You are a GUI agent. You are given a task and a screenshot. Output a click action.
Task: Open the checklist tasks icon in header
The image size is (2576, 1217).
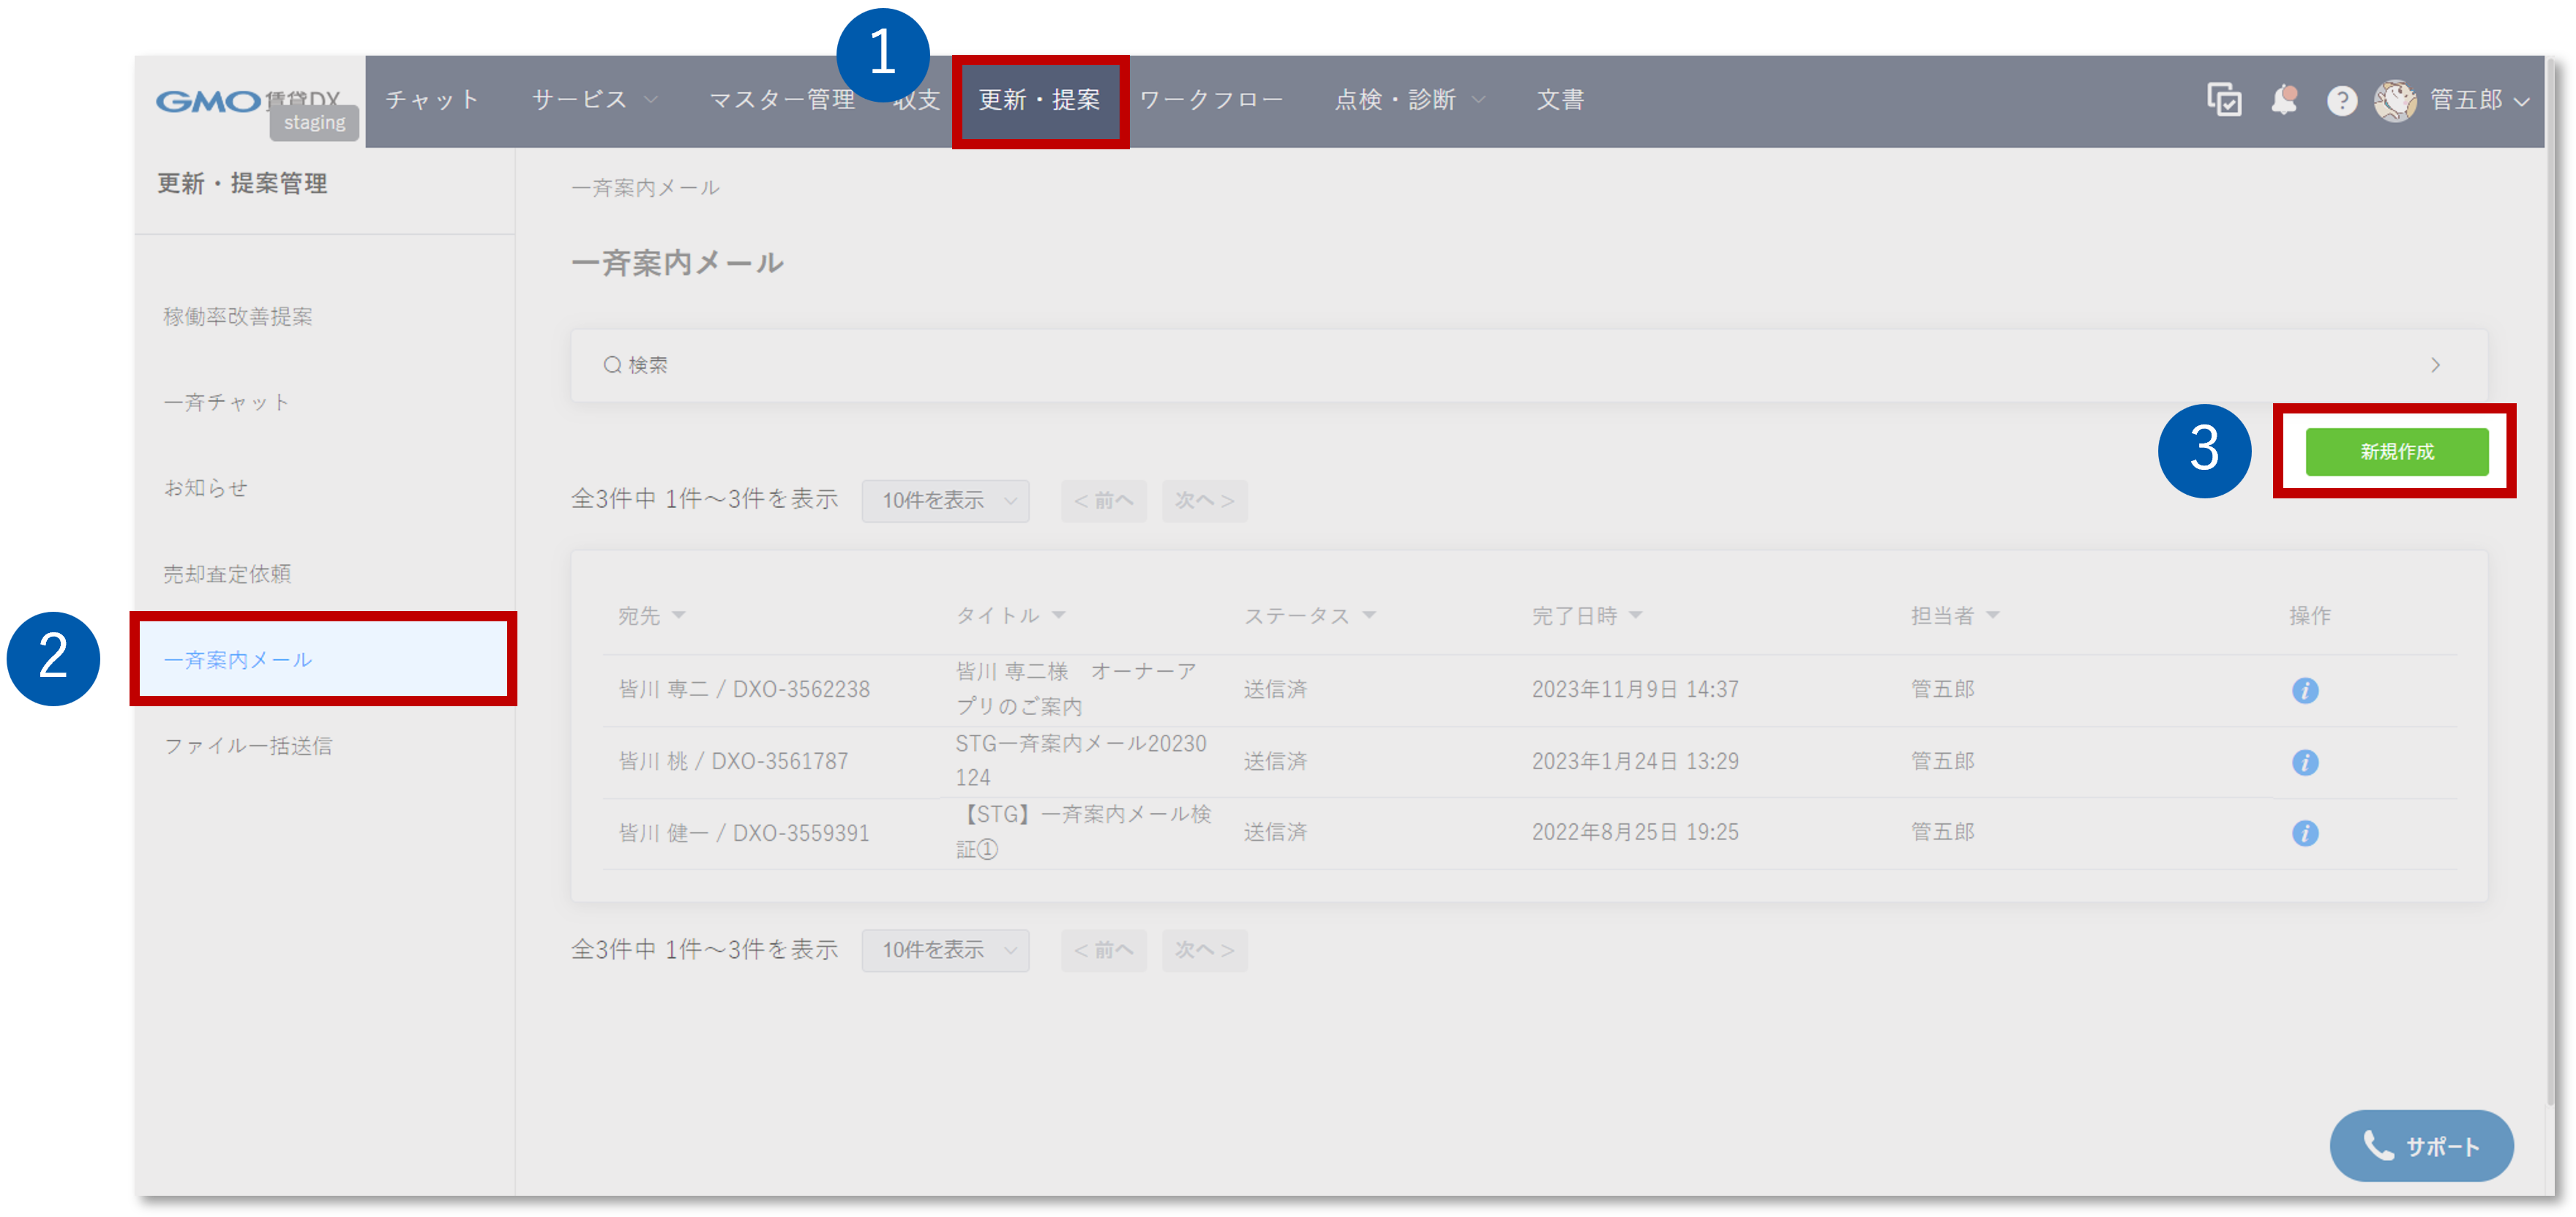click(2224, 100)
